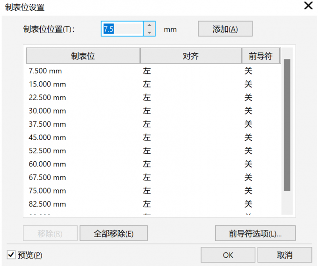
Task: Click leader 关 in 22.500 mm row
Action: coord(248,98)
